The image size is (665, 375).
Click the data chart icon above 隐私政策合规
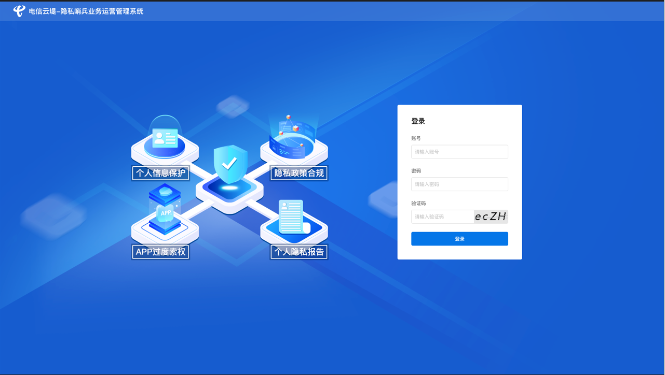tap(293, 137)
